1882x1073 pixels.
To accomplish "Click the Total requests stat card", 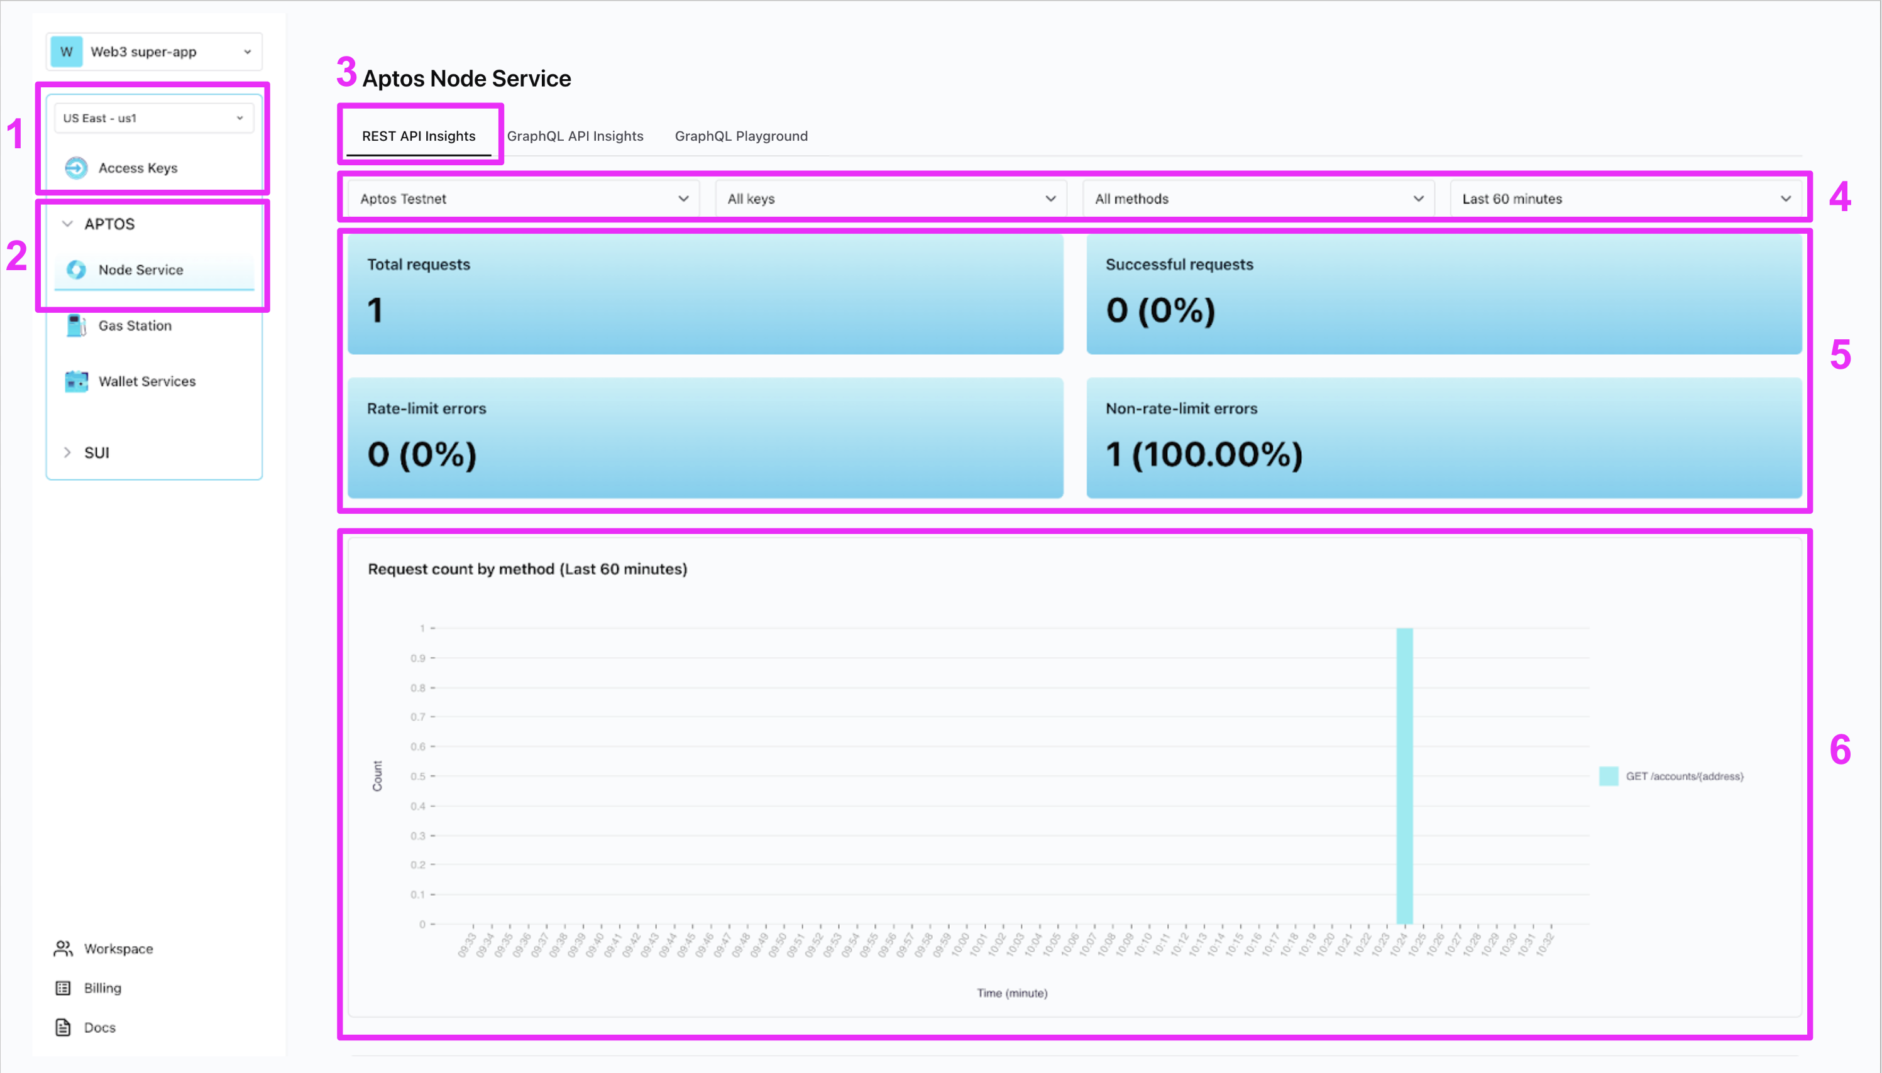I will pyautogui.click(x=705, y=293).
